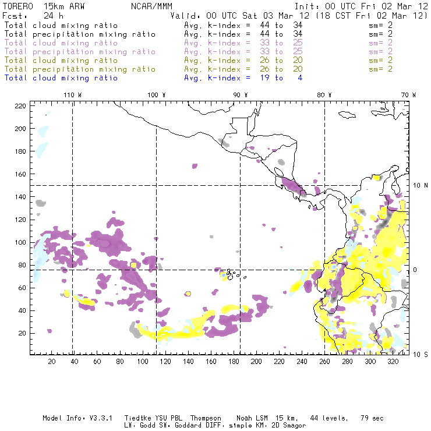Click purple "Total precipitation mixing ratio" legend line
Image resolution: width=431 pixels, height=431 pixels.
pos(80,52)
